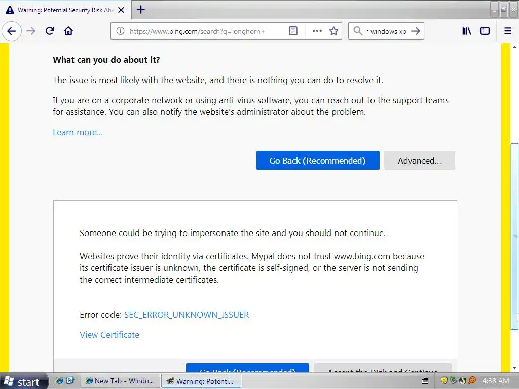The height and width of the screenshot is (389, 519).
Task: Click scrollbar up arrow at top
Action: pyautogui.click(x=514, y=47)
